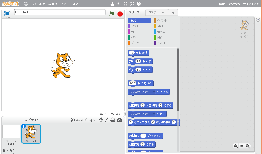Click the Untitled project name field

coord(60,12)
